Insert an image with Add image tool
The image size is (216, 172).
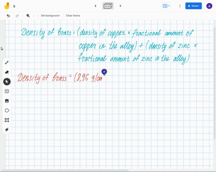click(x=7, y=101)
